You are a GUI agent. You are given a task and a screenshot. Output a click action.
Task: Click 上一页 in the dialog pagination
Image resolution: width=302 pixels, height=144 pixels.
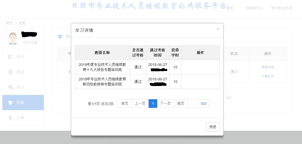[x=140, y=104]
